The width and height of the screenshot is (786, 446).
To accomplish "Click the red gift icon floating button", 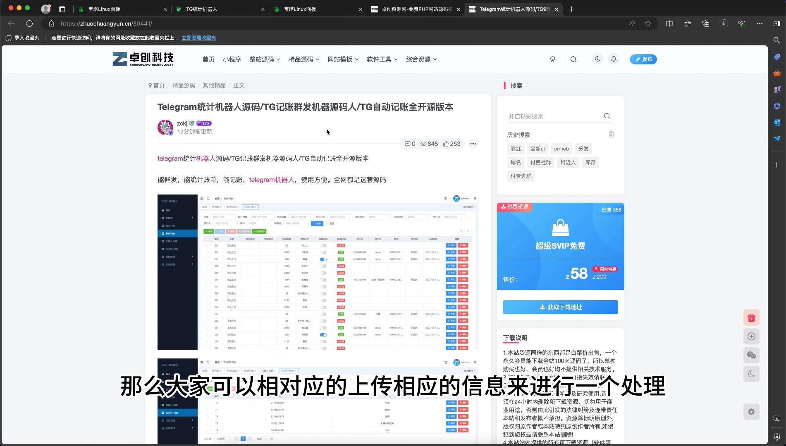I will (751, 318).
